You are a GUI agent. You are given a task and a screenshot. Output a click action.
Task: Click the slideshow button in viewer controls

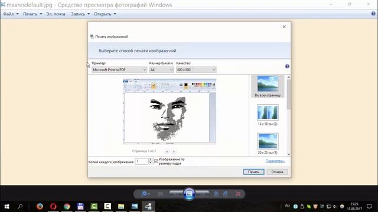click(x=189, y=194)
